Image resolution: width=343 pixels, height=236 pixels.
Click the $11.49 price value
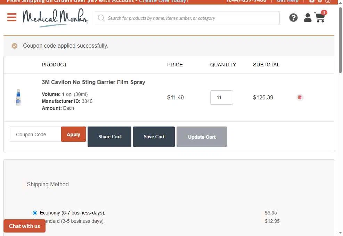(175, 98)
